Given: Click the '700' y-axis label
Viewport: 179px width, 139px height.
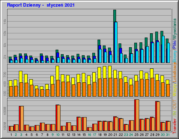Looking at the screenshot, I should 5,75.
